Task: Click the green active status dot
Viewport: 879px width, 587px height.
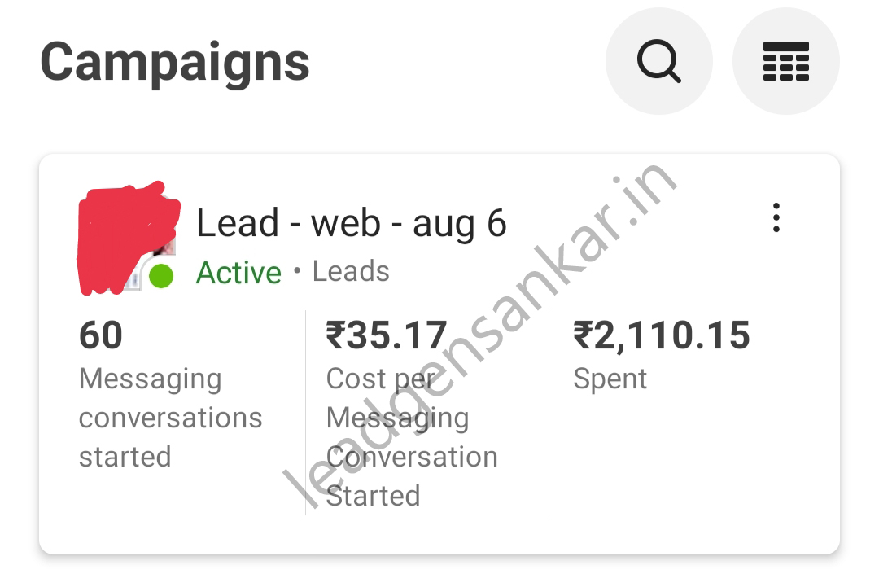Action: coord(161,276)
